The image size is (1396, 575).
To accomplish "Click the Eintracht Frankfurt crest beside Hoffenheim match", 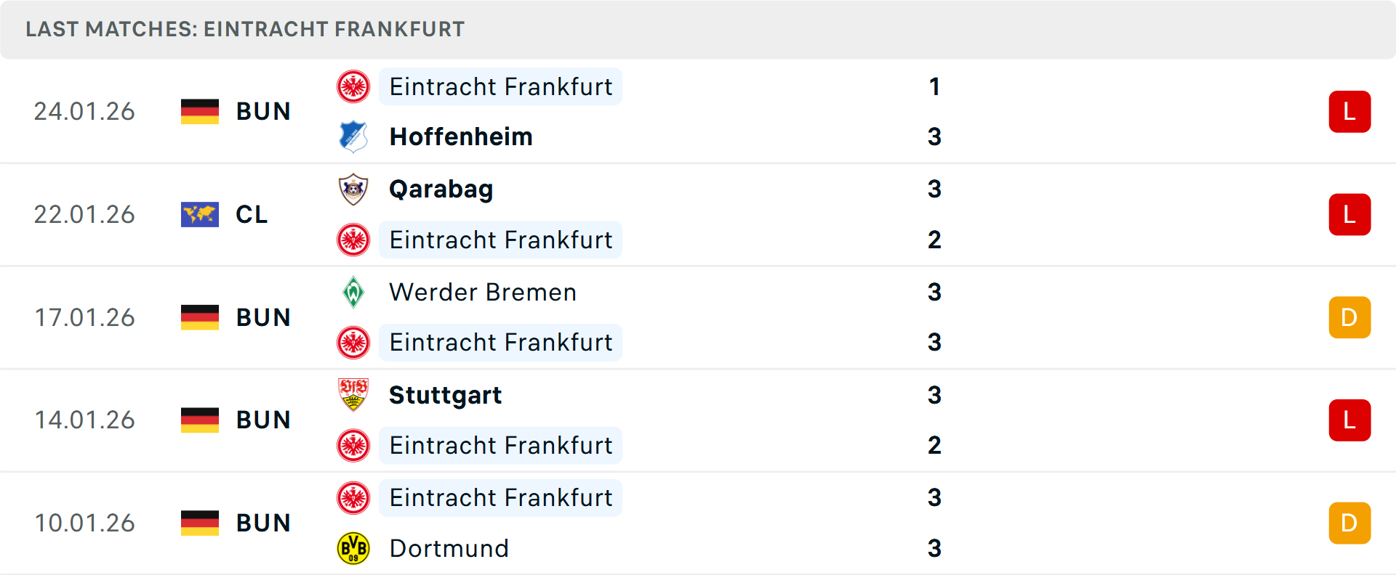I will point(353,86).
